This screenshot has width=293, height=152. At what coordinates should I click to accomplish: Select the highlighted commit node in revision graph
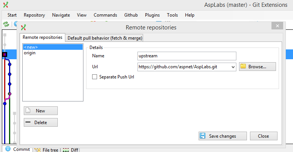click(5, 55)
